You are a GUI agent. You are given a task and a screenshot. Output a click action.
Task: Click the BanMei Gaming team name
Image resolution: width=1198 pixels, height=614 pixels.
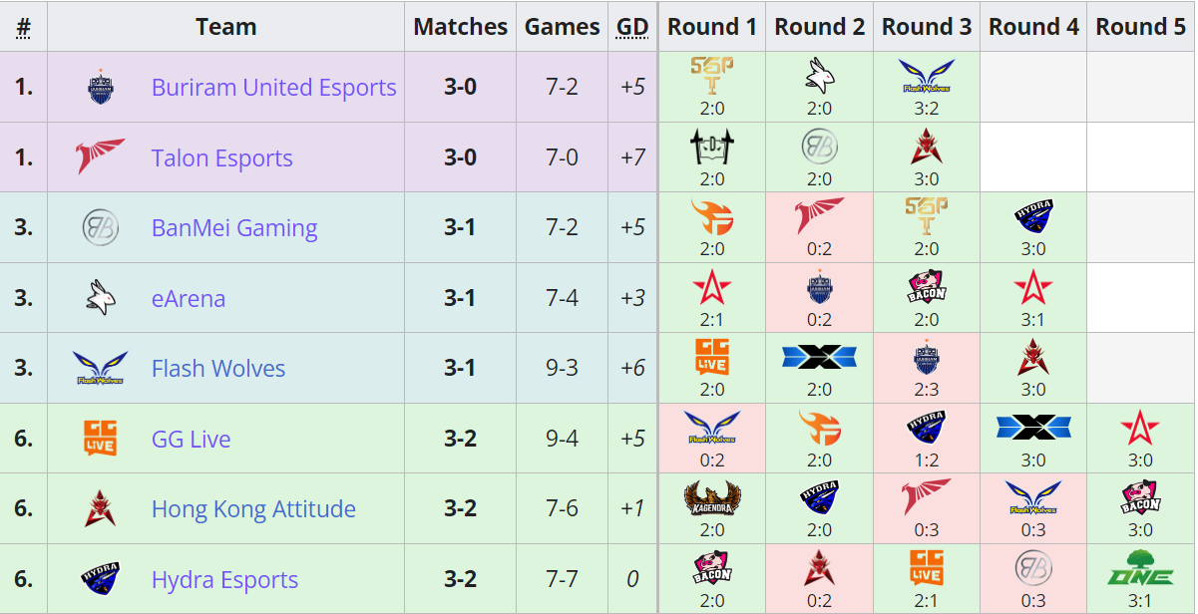click(234, 228)
